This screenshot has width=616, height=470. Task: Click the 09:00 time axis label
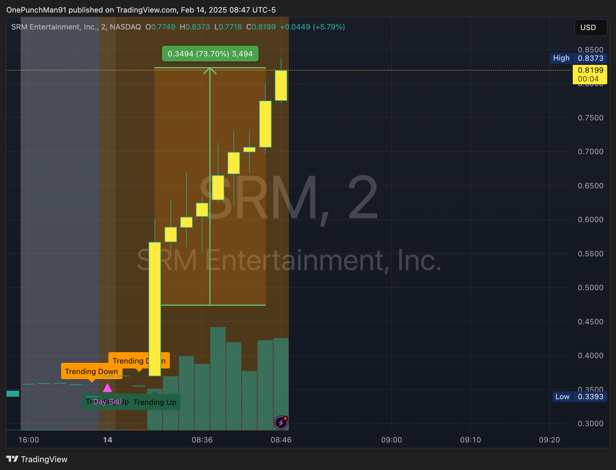[392, 440]
